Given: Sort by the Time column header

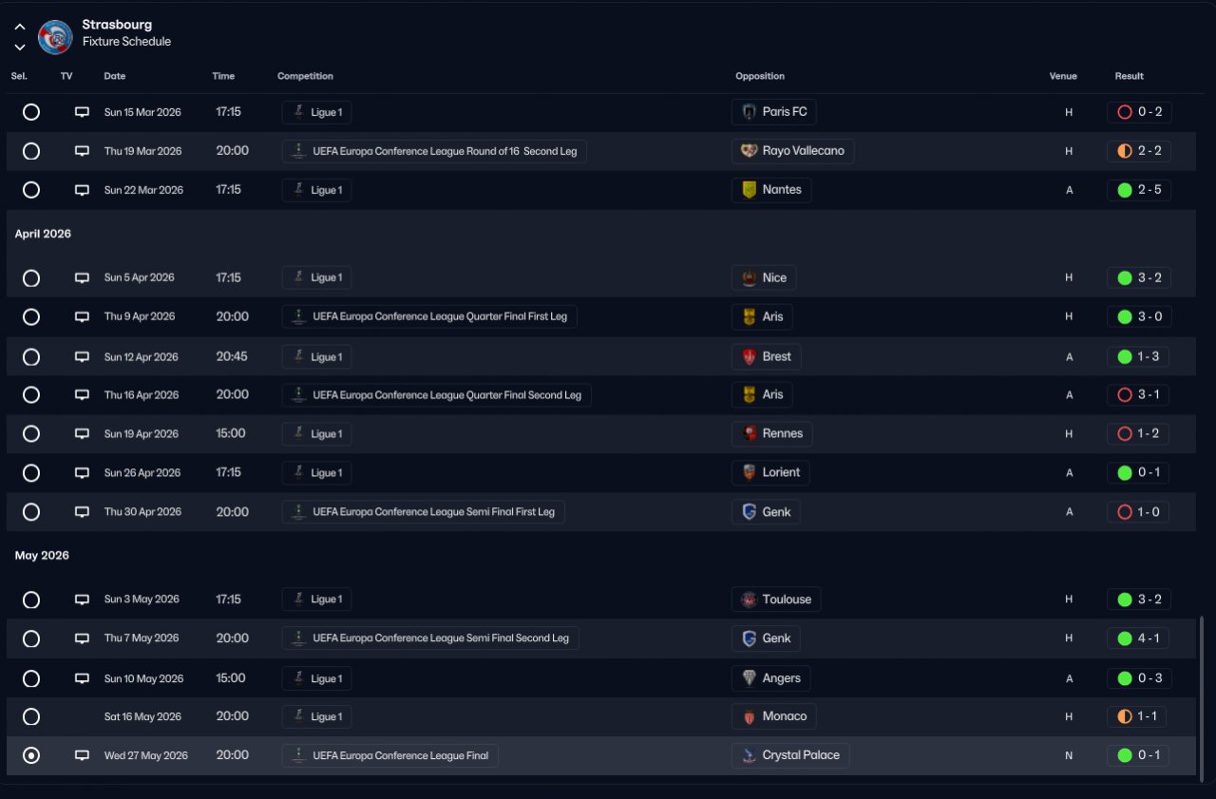Looking at the screenshot, I should pos(223,76).
